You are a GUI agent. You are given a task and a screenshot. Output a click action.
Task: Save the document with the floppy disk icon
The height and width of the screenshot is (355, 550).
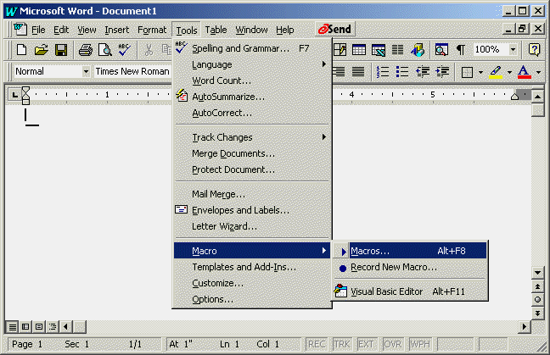pos(60,50)
